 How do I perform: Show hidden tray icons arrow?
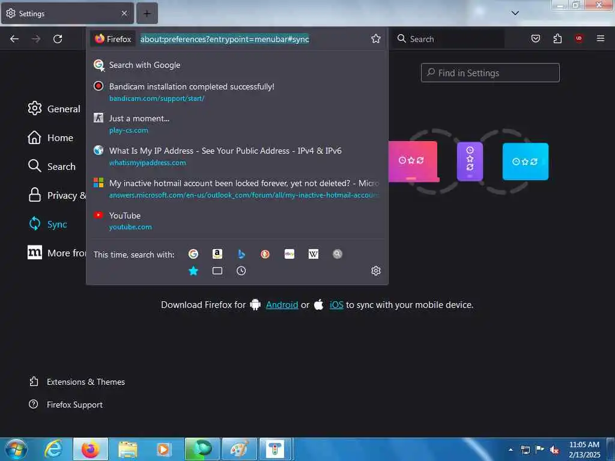pyautogui.click(x=510, y=450)
